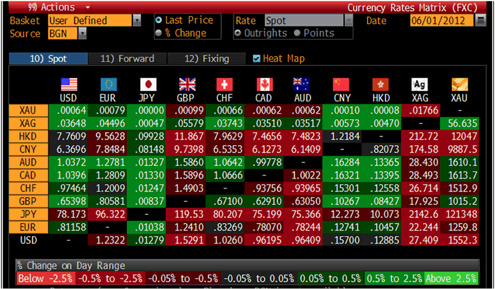Click the Canadian flag above CAD
The height and width of the screenshot is (289, 495).
(x=264, y=84)
